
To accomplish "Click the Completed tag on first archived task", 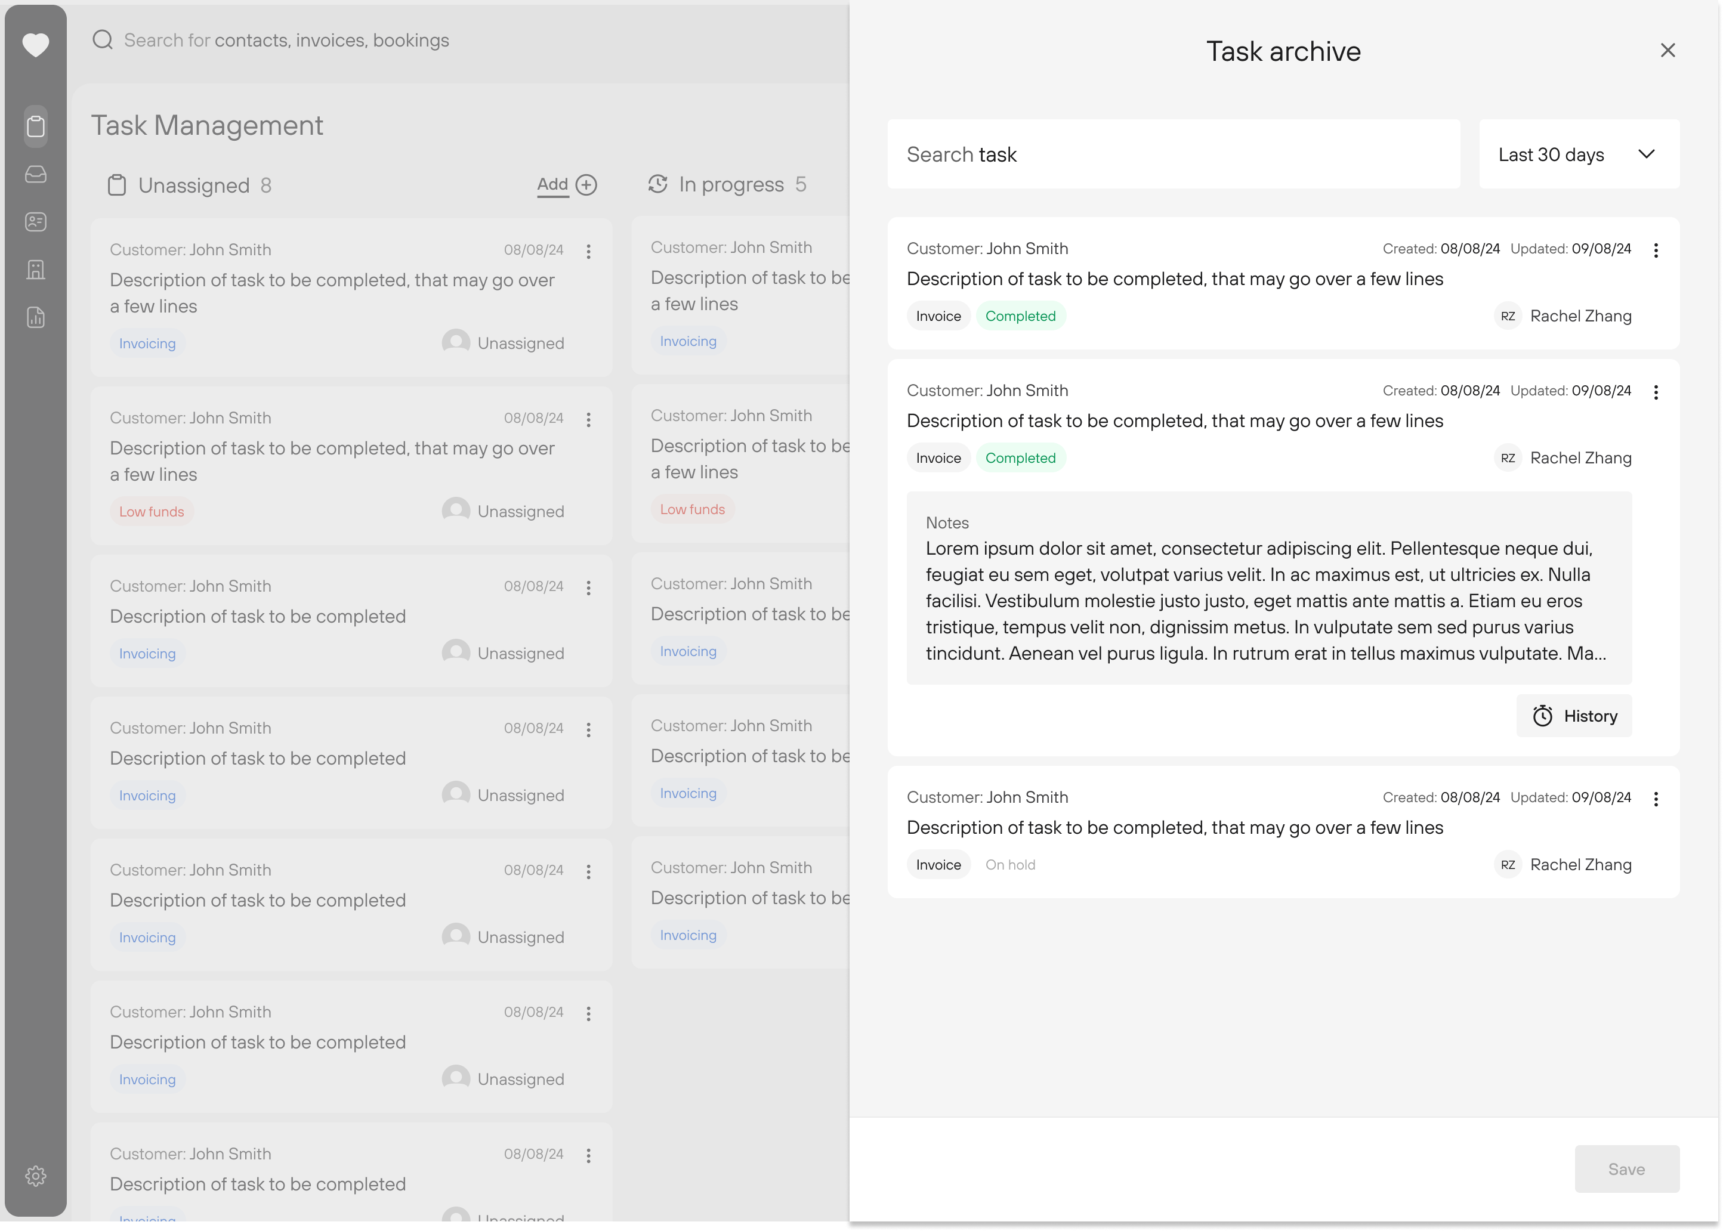I will point(1020,316).
